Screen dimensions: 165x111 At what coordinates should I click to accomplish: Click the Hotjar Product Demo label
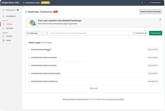[x=33, y=3]
